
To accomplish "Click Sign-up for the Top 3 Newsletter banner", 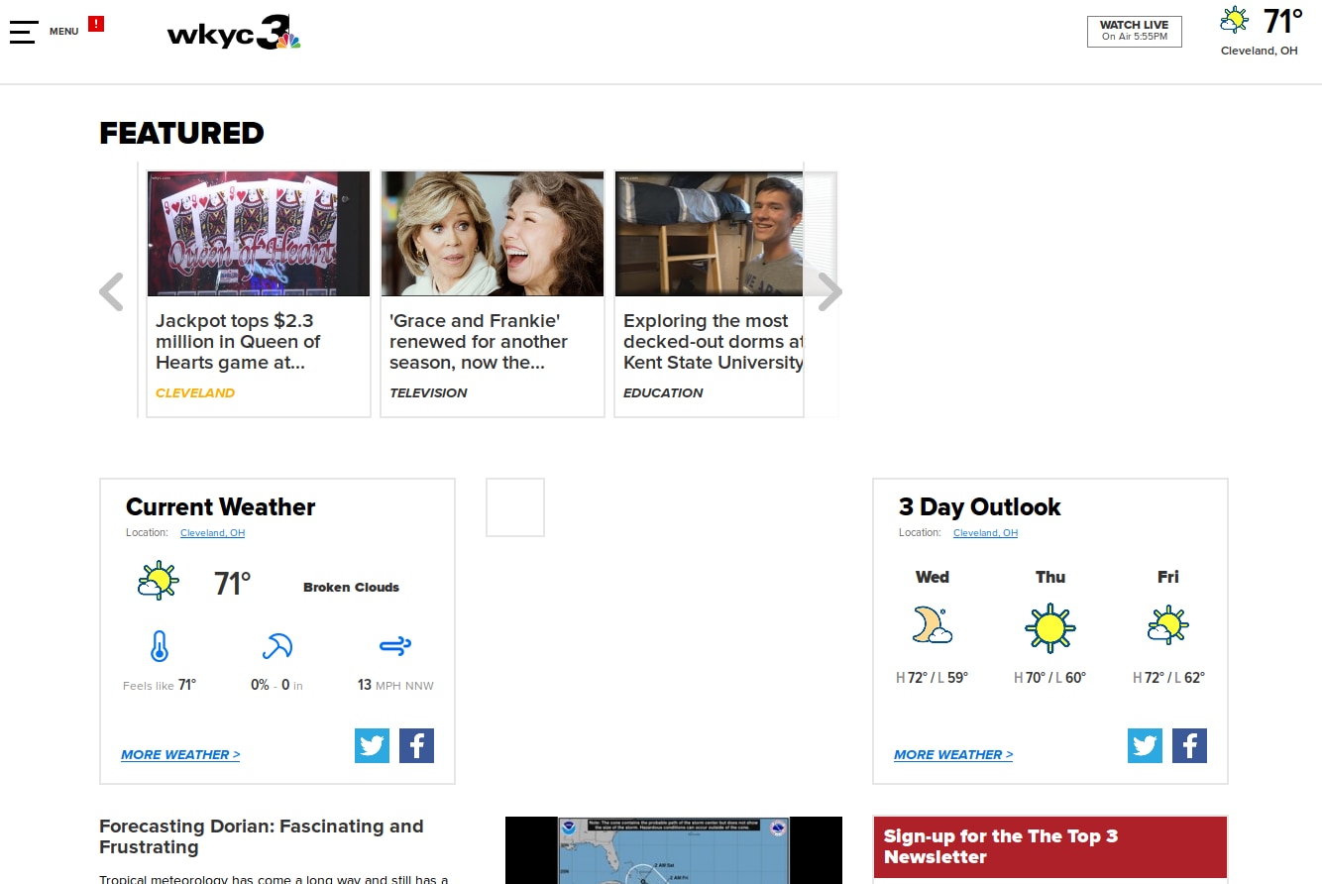I will [1050, 847].
